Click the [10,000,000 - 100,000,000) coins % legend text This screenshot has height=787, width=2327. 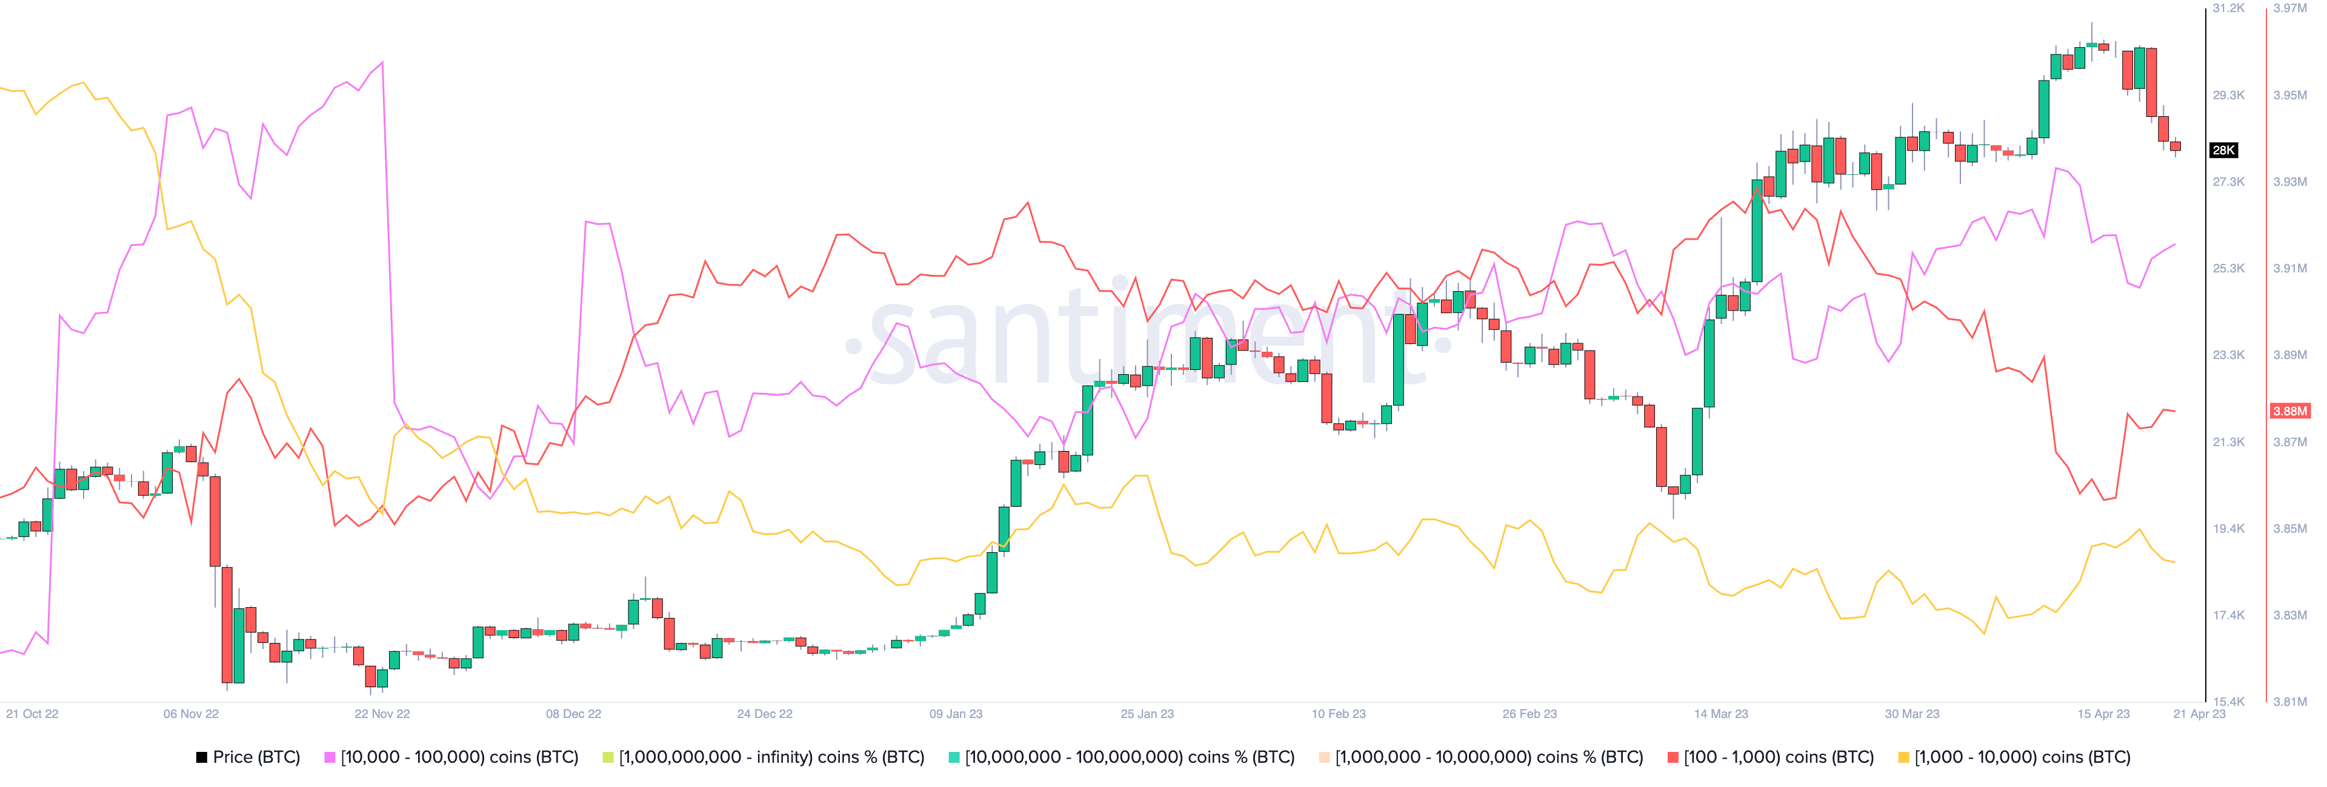[1129, 757]
